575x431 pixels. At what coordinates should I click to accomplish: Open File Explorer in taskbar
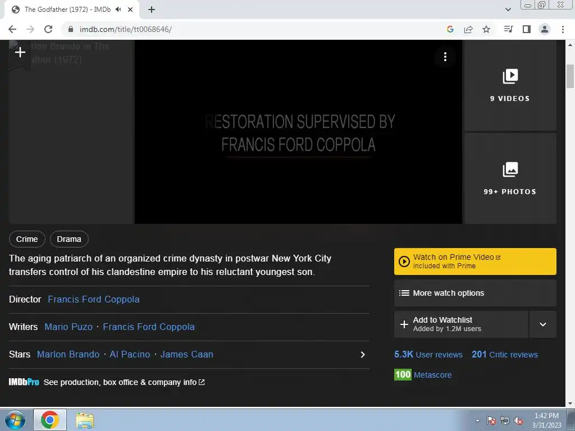85,420
